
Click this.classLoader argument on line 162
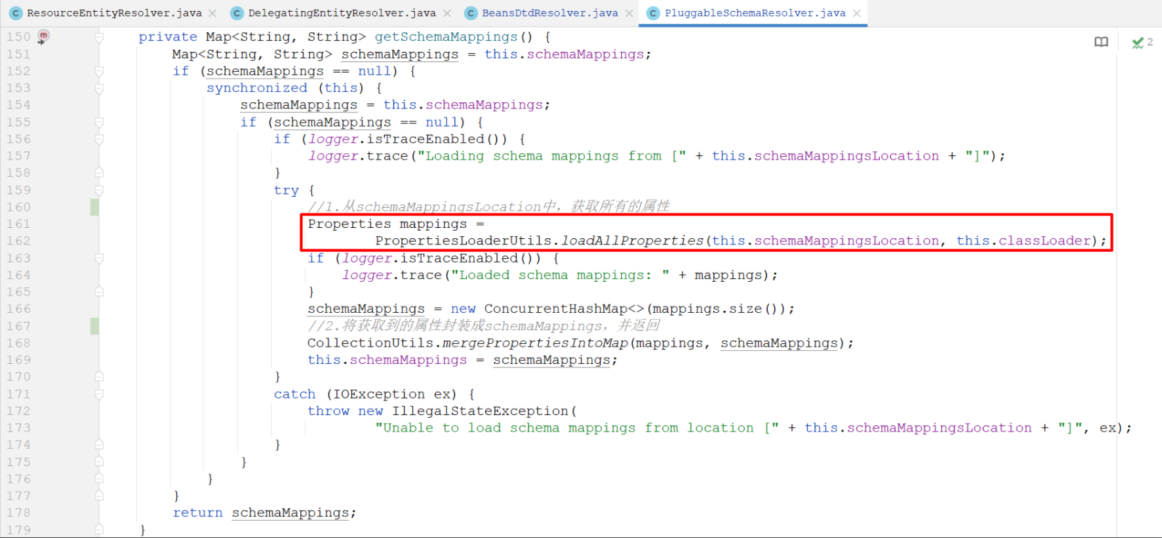[1024, 241]
